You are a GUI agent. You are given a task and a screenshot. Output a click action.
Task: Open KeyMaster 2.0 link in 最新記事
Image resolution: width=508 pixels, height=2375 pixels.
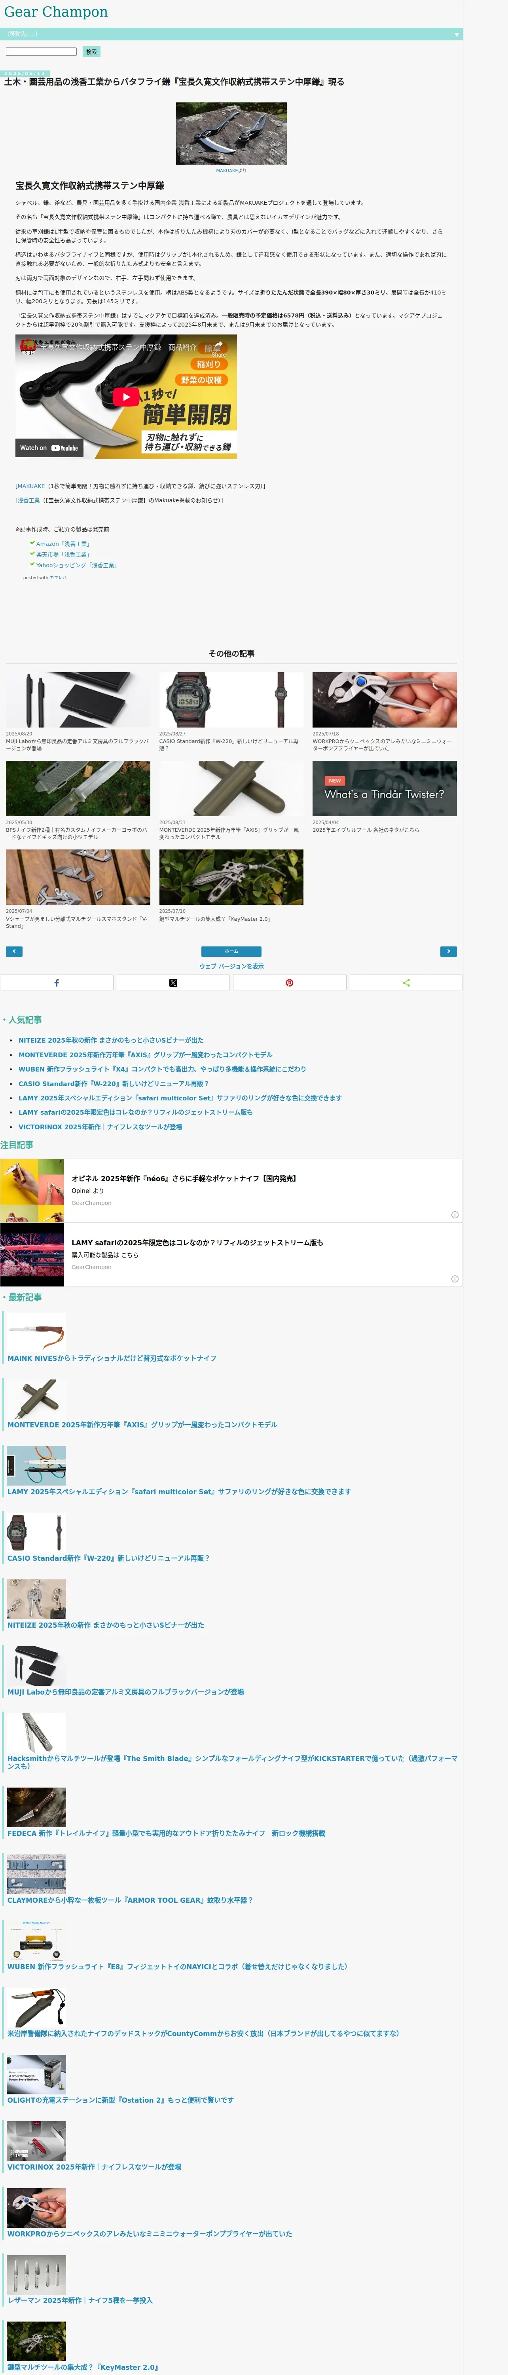click(83, 2367)
